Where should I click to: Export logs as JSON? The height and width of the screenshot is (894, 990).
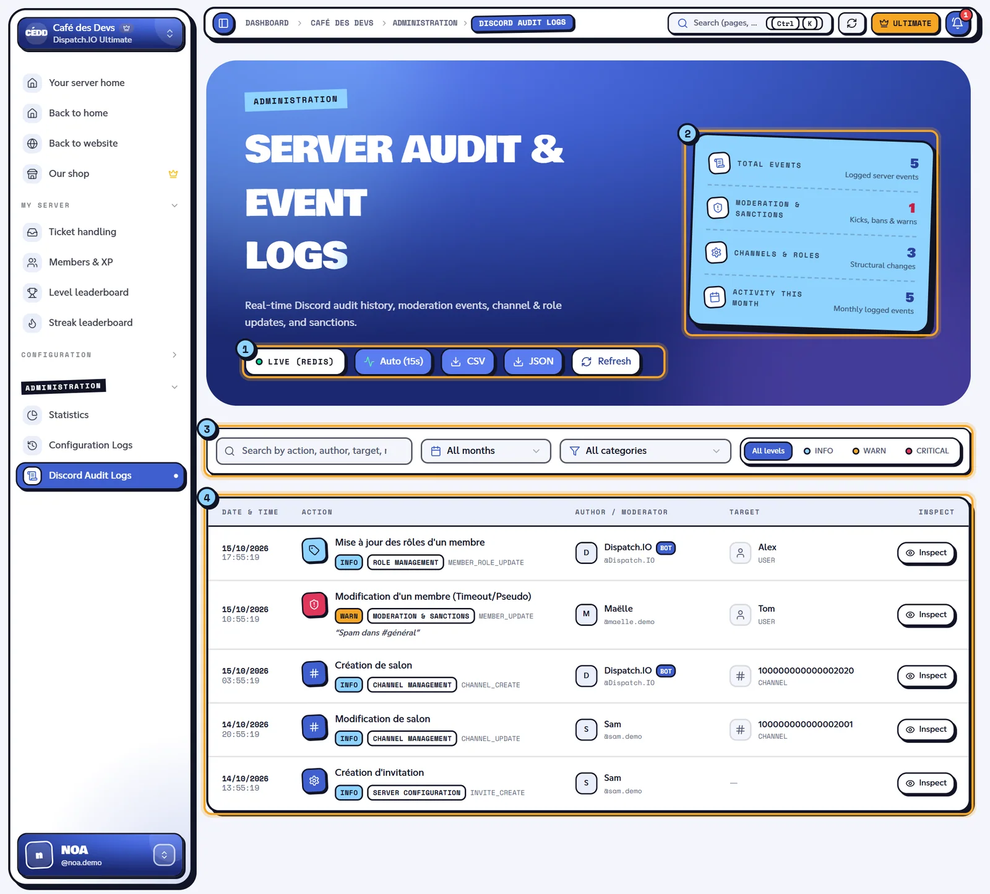pos(533,362)
